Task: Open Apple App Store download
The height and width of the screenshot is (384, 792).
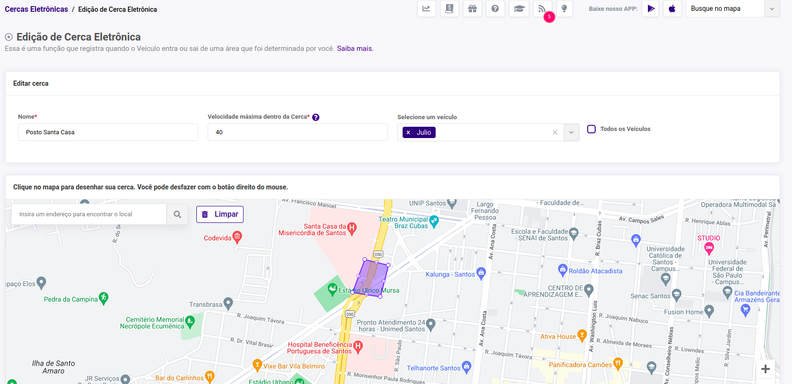Action: 672,9
